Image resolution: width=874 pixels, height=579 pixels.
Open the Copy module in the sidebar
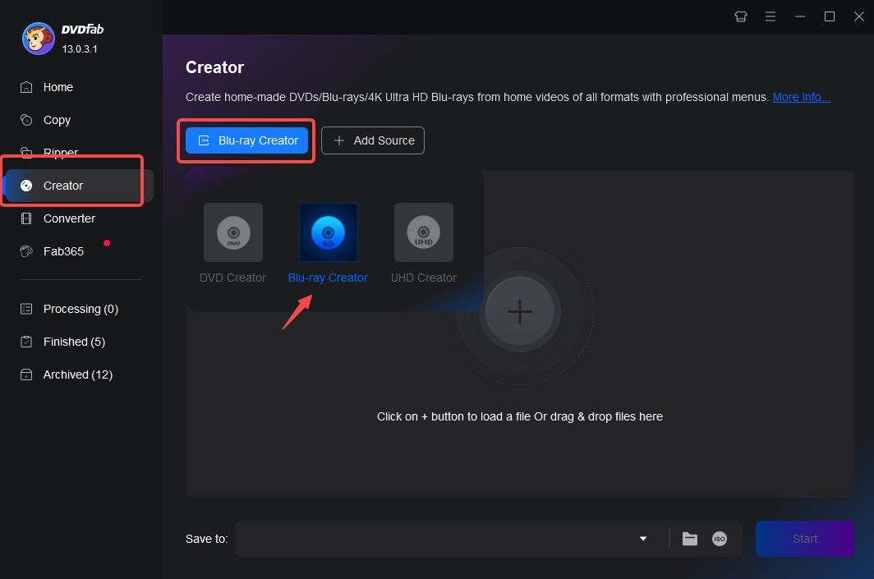[56, 120]
